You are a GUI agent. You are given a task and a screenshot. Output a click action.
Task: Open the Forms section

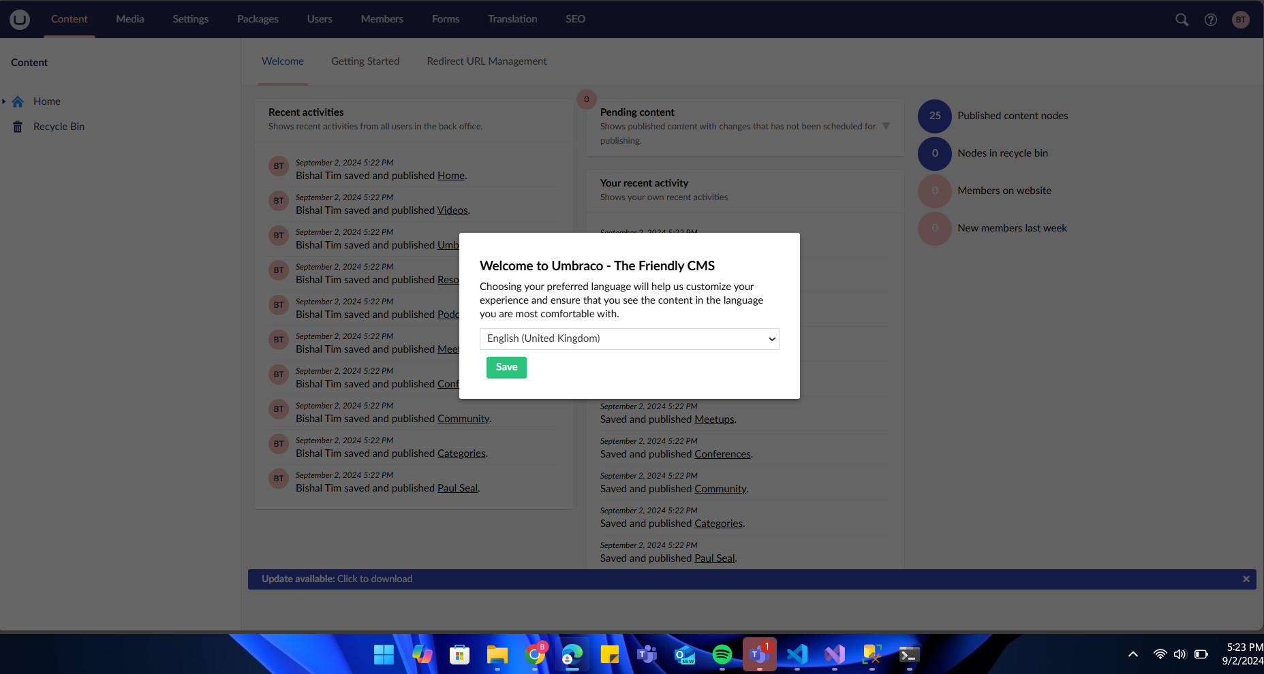point(446,19)
